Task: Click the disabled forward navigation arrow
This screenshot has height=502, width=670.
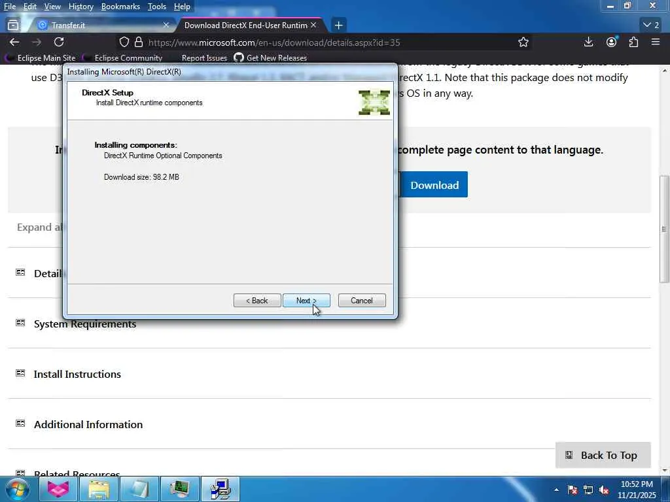Action: pos(37,42)
